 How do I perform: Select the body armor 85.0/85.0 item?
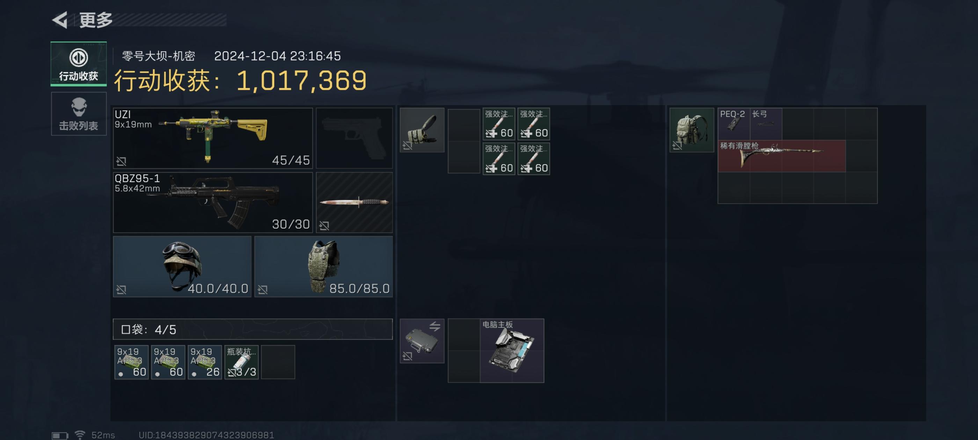(x=323, y=266)
